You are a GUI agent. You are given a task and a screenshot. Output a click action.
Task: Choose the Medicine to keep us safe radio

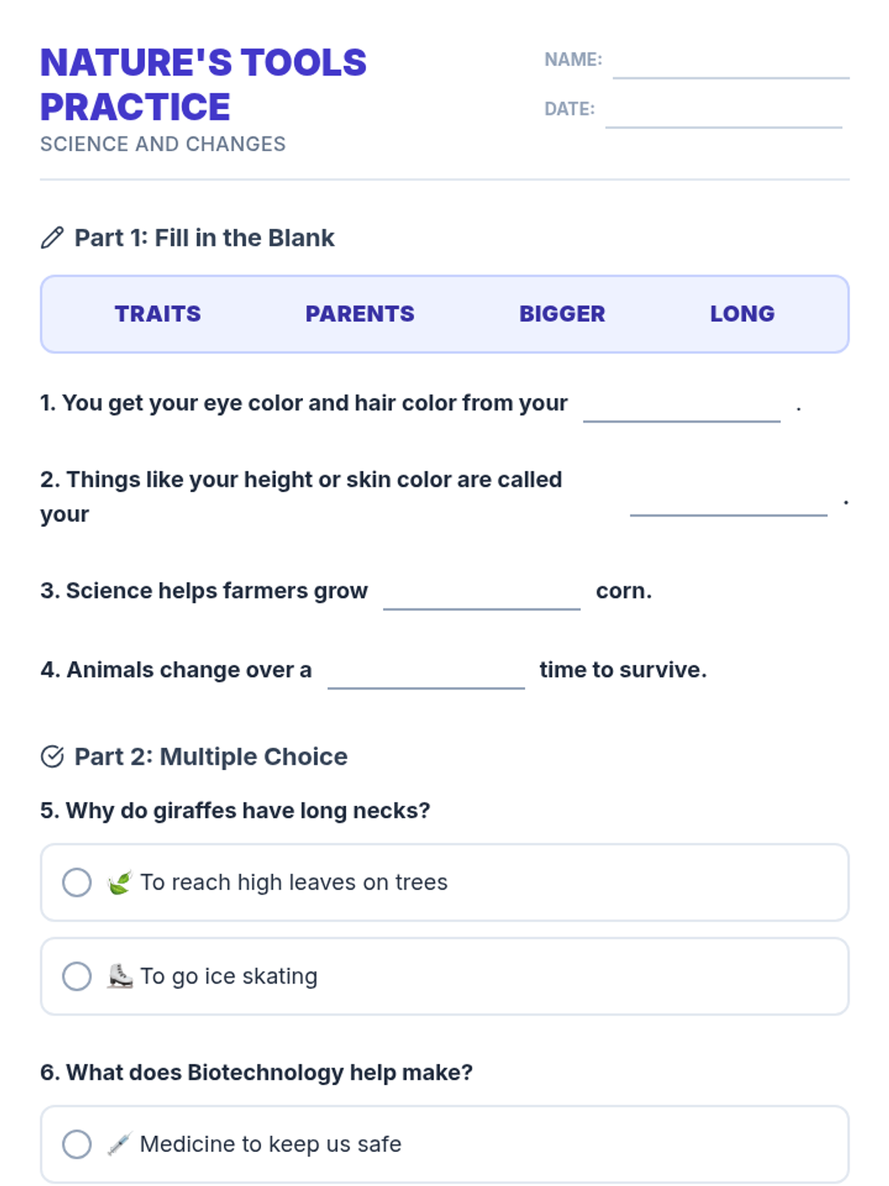77,1144
